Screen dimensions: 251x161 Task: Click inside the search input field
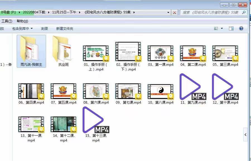pos(212,13)
